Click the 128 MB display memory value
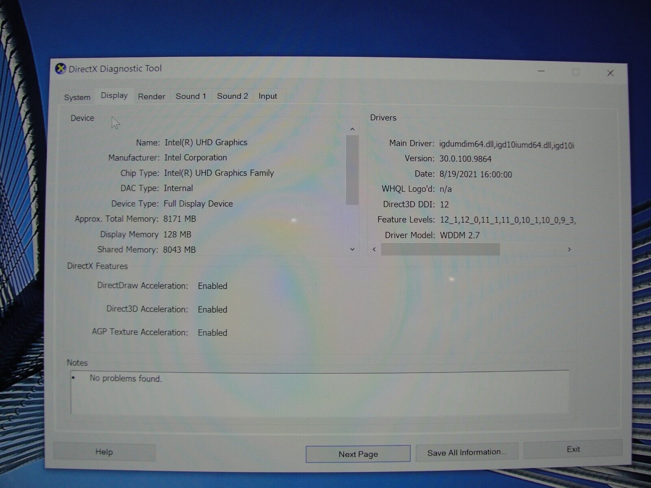Viewport: 651px width, 488px height. pyautogui.click(x=177, y=234)
